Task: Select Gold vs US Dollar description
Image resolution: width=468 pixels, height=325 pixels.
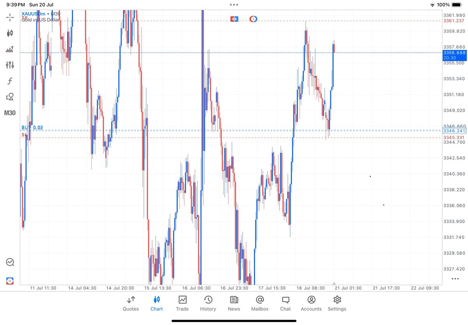Action: point(41,19)
